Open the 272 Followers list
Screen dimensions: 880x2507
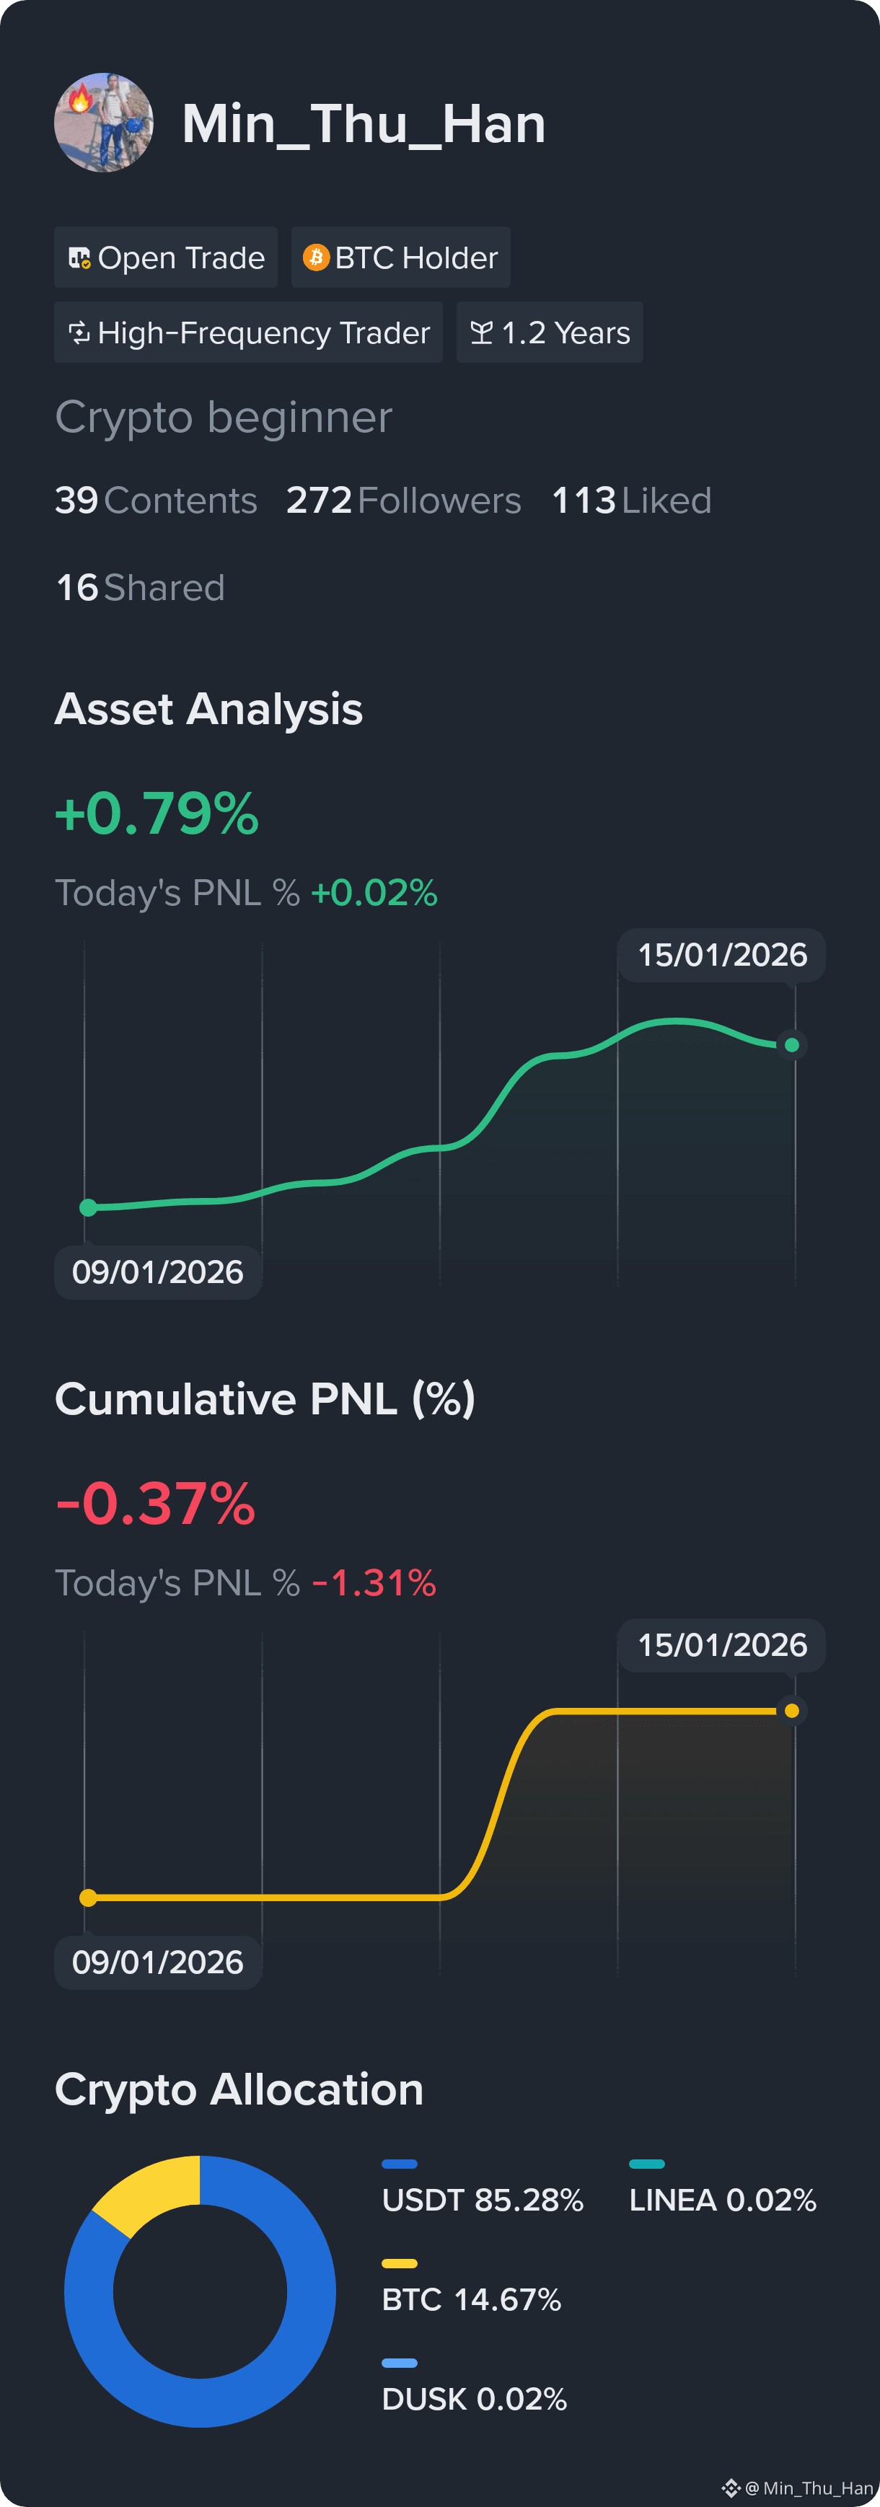(403, 501)
